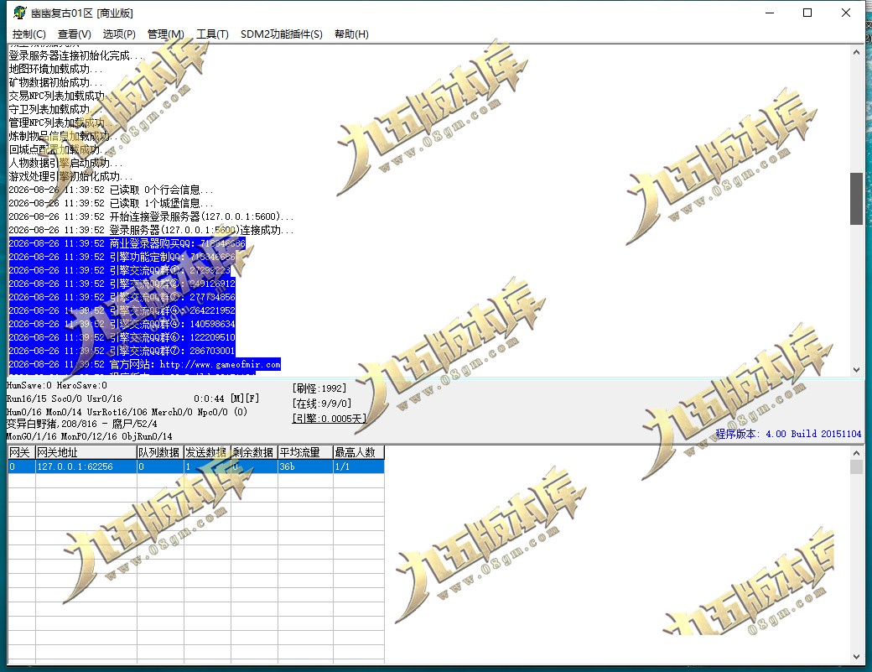This screenshot has width=872, height=672.
Task: Open the 管理(M) menu
Action: point(165,34)
